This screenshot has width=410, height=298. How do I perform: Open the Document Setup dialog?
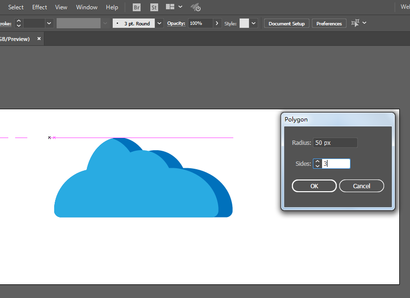[287, 23]
